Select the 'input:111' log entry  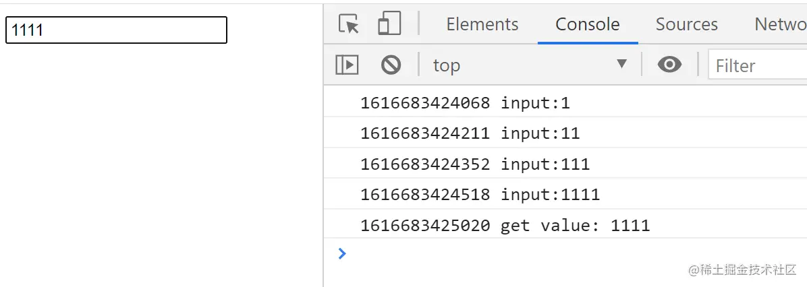point(545,164)
